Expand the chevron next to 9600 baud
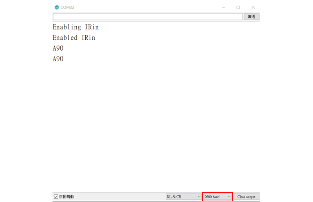The width and height of the screenshot is (313, 202). 229,197
